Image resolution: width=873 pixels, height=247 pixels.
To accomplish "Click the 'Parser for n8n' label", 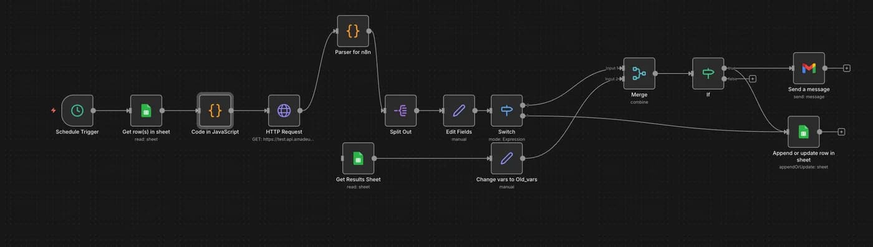I will pos(353,52).
